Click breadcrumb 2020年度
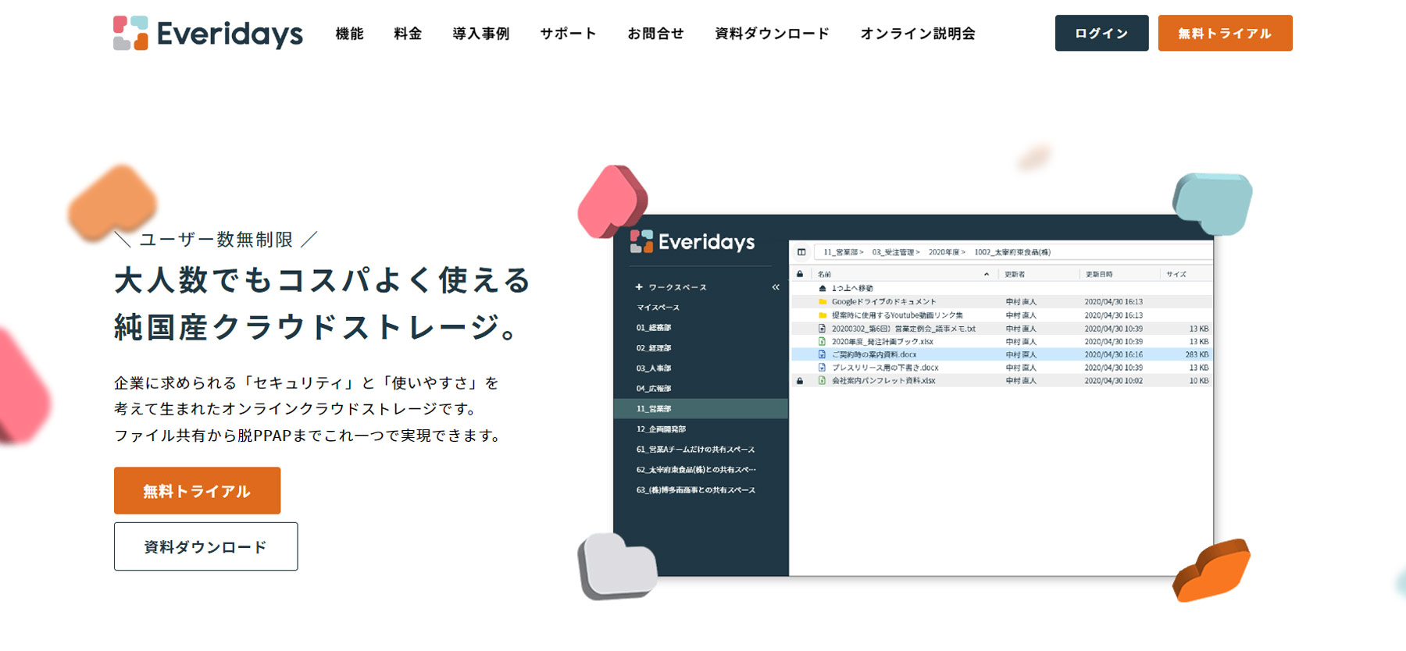 point(944,252)
